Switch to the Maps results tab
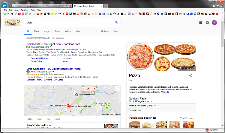The image size is (225, 133). pyautogui.click(x=36, y=31)
